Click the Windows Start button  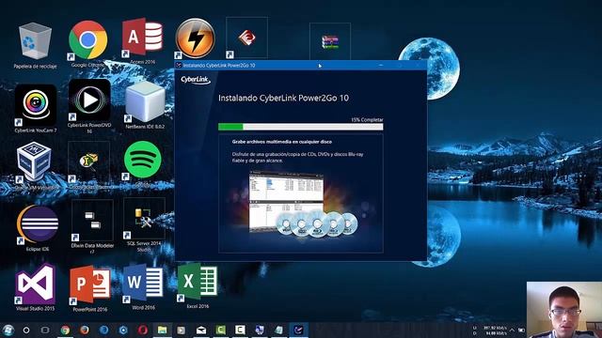click(x=8, y=330)
